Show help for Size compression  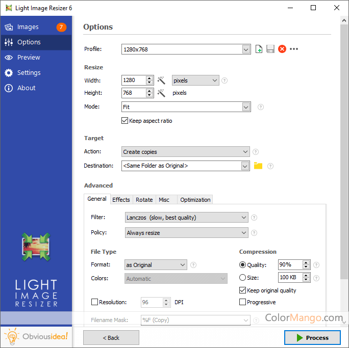(x=316, y=278)
